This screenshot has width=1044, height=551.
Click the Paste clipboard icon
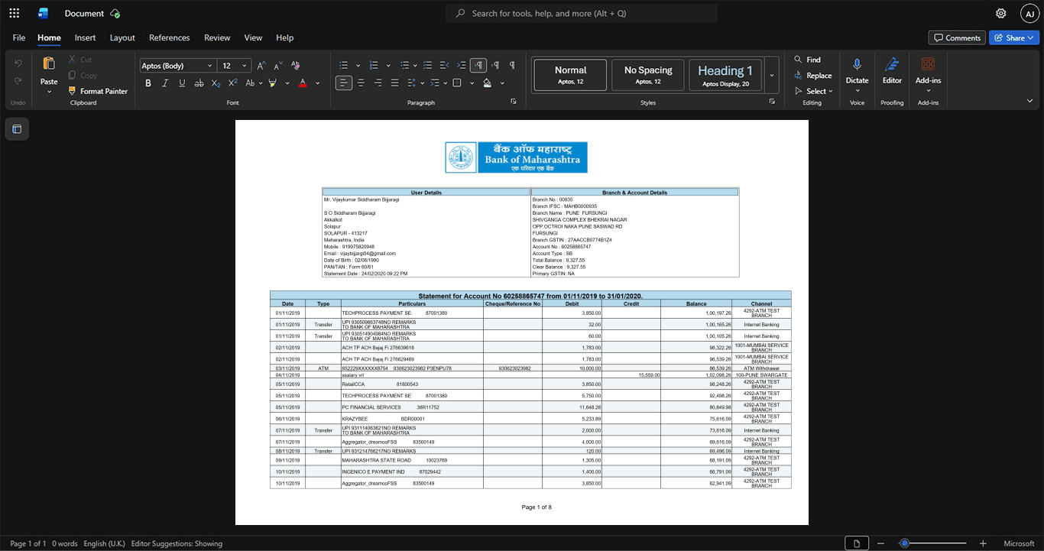click(49, 63)
